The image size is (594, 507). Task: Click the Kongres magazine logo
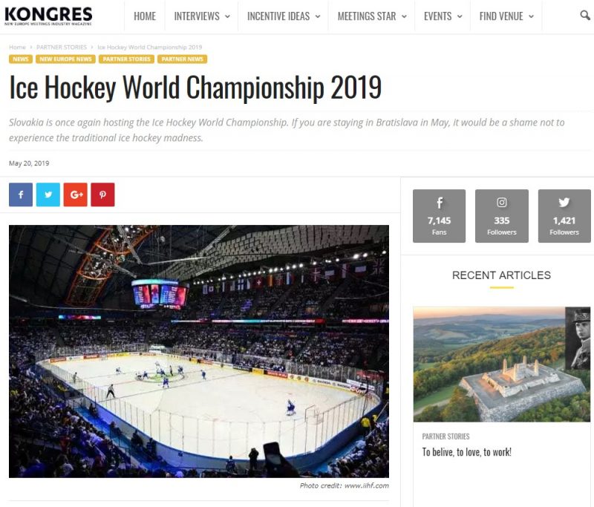(48, 16)
